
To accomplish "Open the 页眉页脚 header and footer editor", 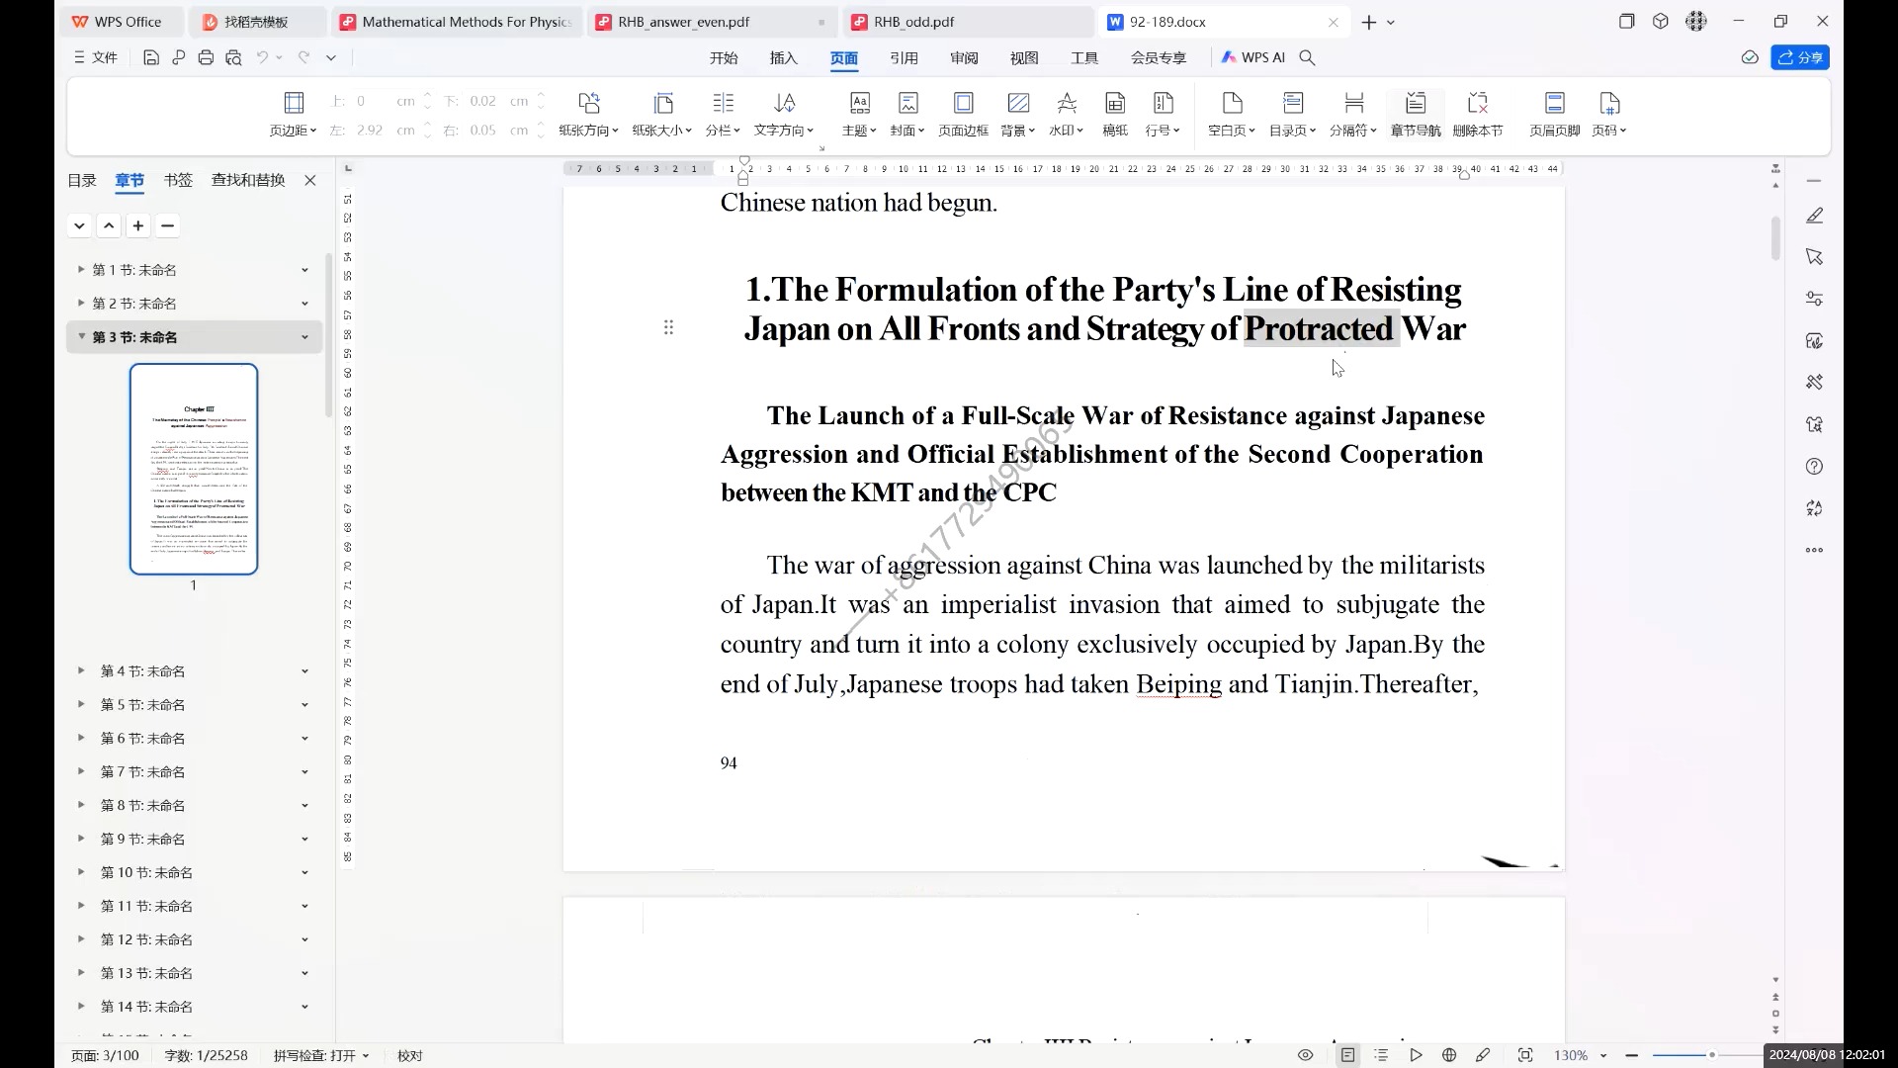I will point(1553,114).
